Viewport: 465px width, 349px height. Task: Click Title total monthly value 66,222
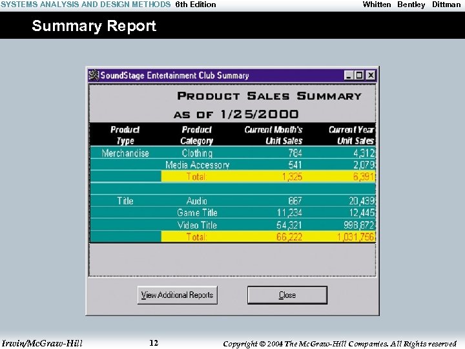289,237
